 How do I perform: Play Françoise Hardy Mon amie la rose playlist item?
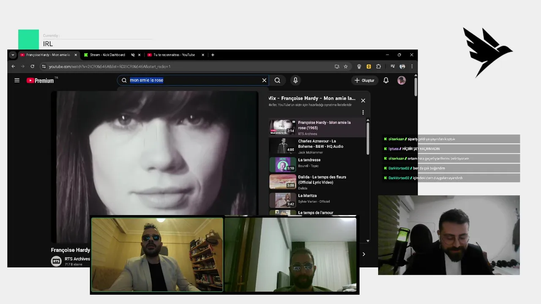(x=317, y=128)
